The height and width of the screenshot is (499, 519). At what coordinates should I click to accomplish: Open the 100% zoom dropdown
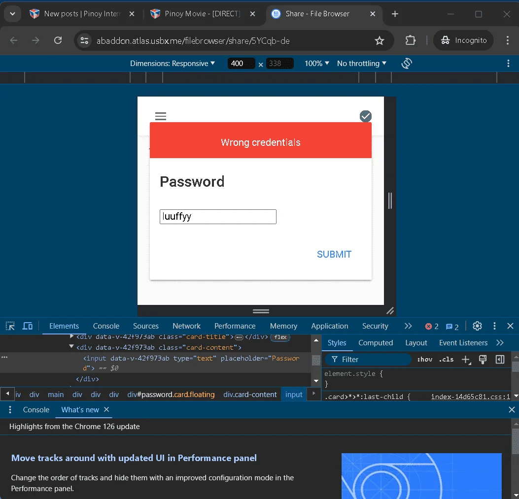[317, 63]
